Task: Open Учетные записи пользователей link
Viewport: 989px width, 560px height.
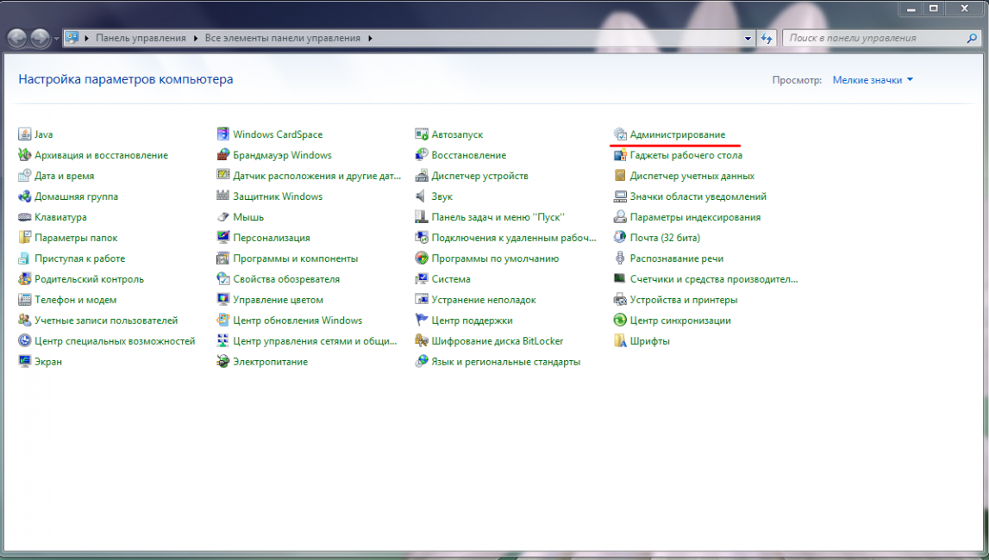Action: click(x=106, y=320)
